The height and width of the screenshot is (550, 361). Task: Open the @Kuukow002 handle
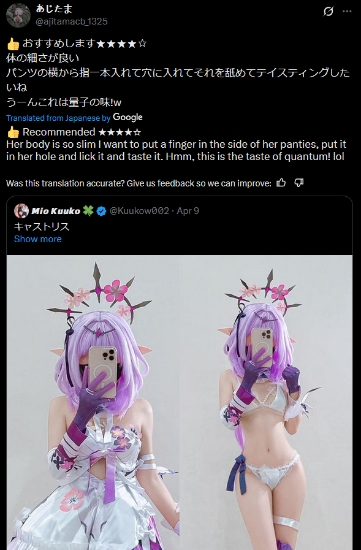point(139,211)
